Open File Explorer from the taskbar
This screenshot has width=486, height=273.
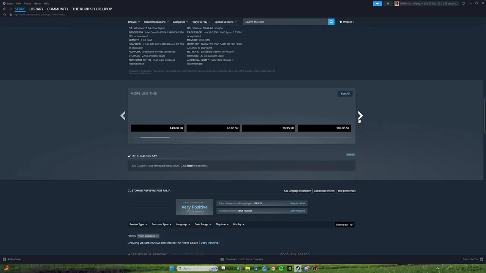[248, 268]
